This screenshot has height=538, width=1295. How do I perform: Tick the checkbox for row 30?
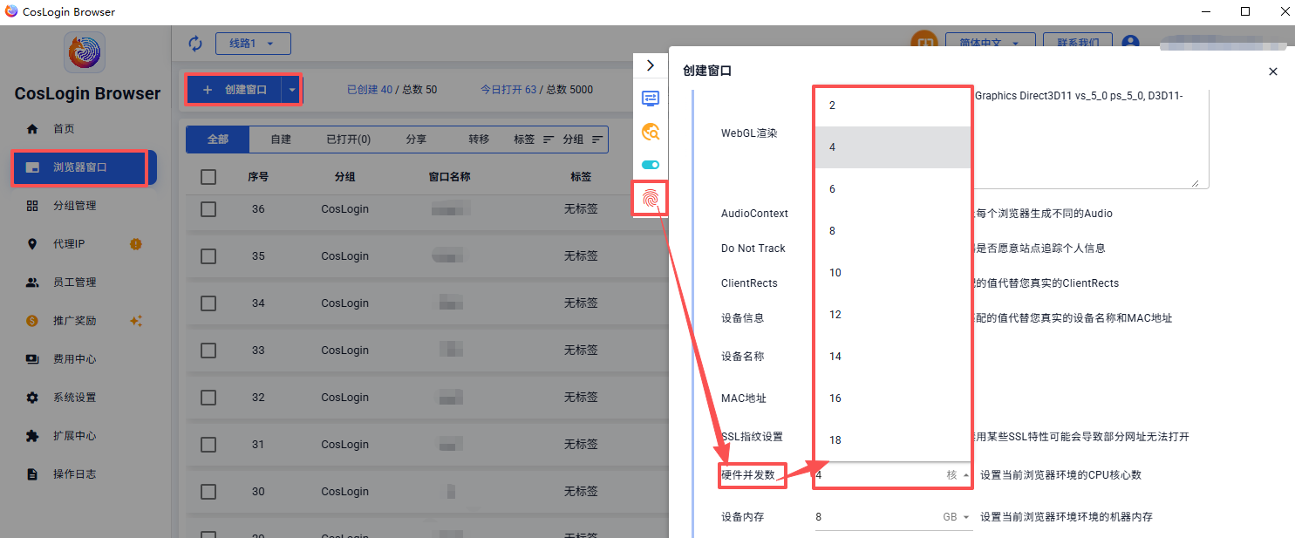click(208, 492)
